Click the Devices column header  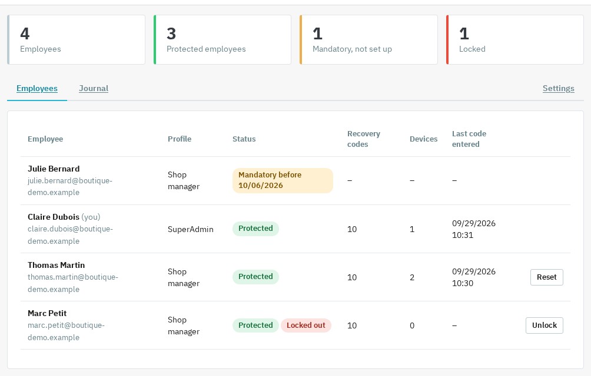pyautogui.click(x=424, y=139)
